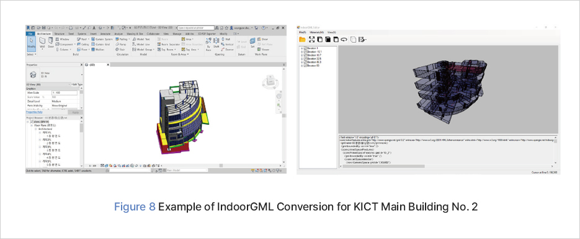Click Edit Type in Properties palette

click(x=76, y=84)
